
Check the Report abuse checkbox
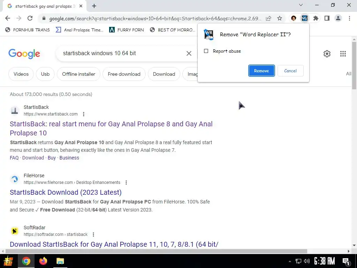206,51
